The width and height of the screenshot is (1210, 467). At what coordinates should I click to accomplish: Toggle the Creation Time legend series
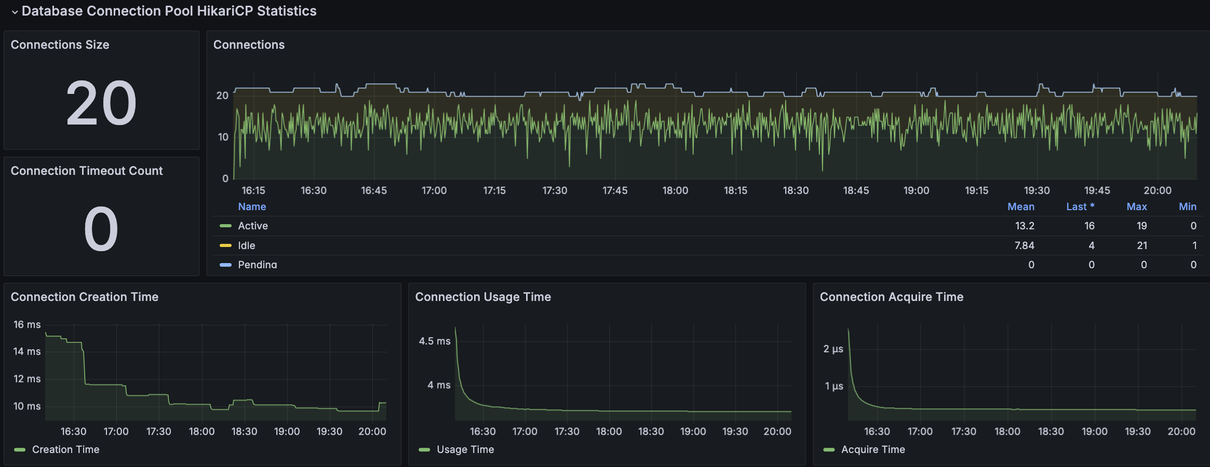coord(66,449)
